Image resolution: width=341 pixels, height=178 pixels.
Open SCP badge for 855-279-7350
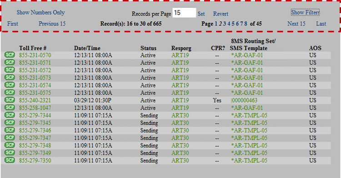coord(10,160)
